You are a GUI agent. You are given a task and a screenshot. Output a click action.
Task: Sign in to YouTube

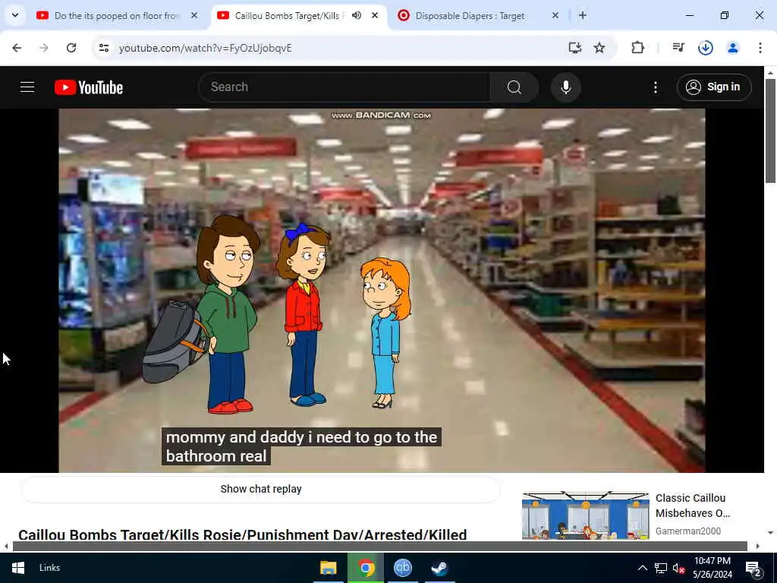pos(714,87)
